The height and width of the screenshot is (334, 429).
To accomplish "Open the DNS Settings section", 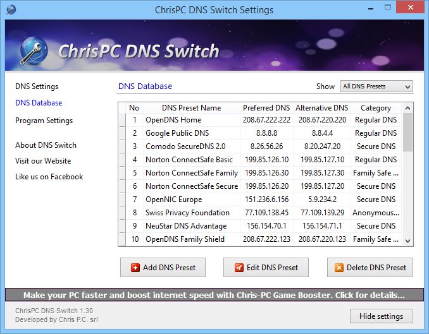I will (37, 86).
